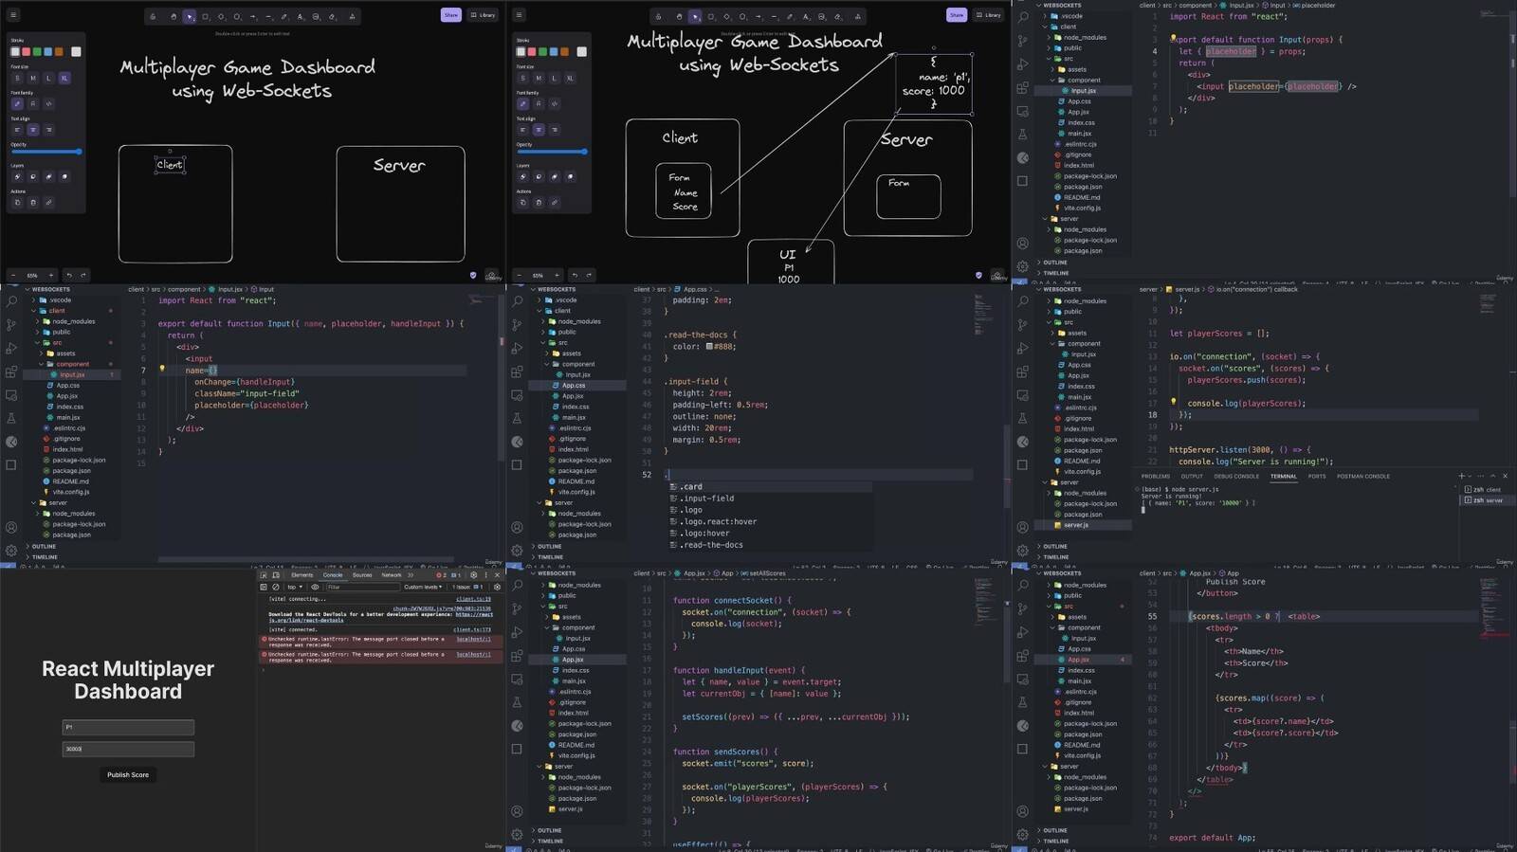Collapse the server folder in server.js window's explorer
Image resolution: width=1517 pixels, height=852 pixels.
coord(1069,482)
